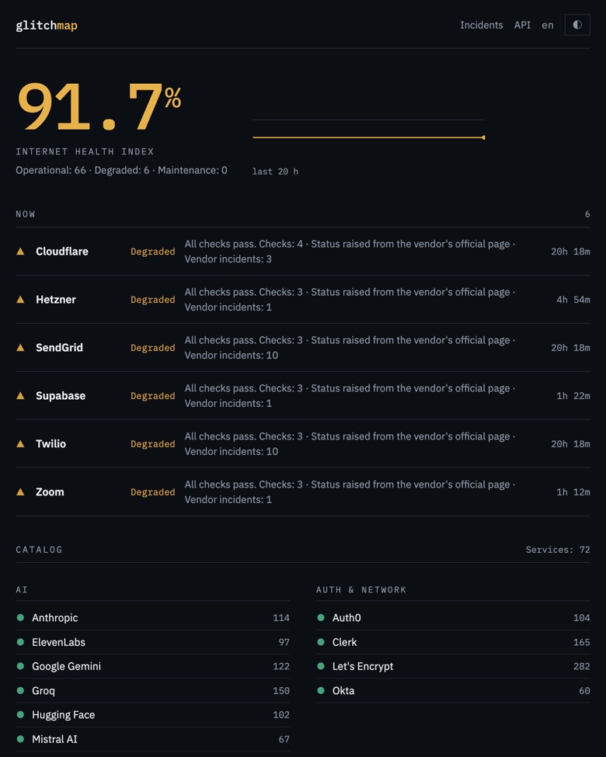The width and height of the screenshot is (606, 757).
Task: Click the Clerk green status dot
Action: click(x=321, y=641)
